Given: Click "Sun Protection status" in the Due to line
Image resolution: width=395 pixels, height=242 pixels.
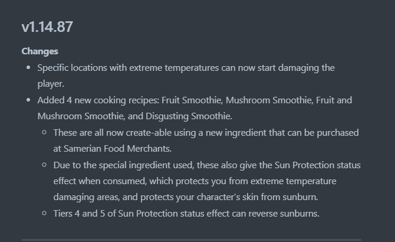Looking at the screenshot, I should 317,165.
